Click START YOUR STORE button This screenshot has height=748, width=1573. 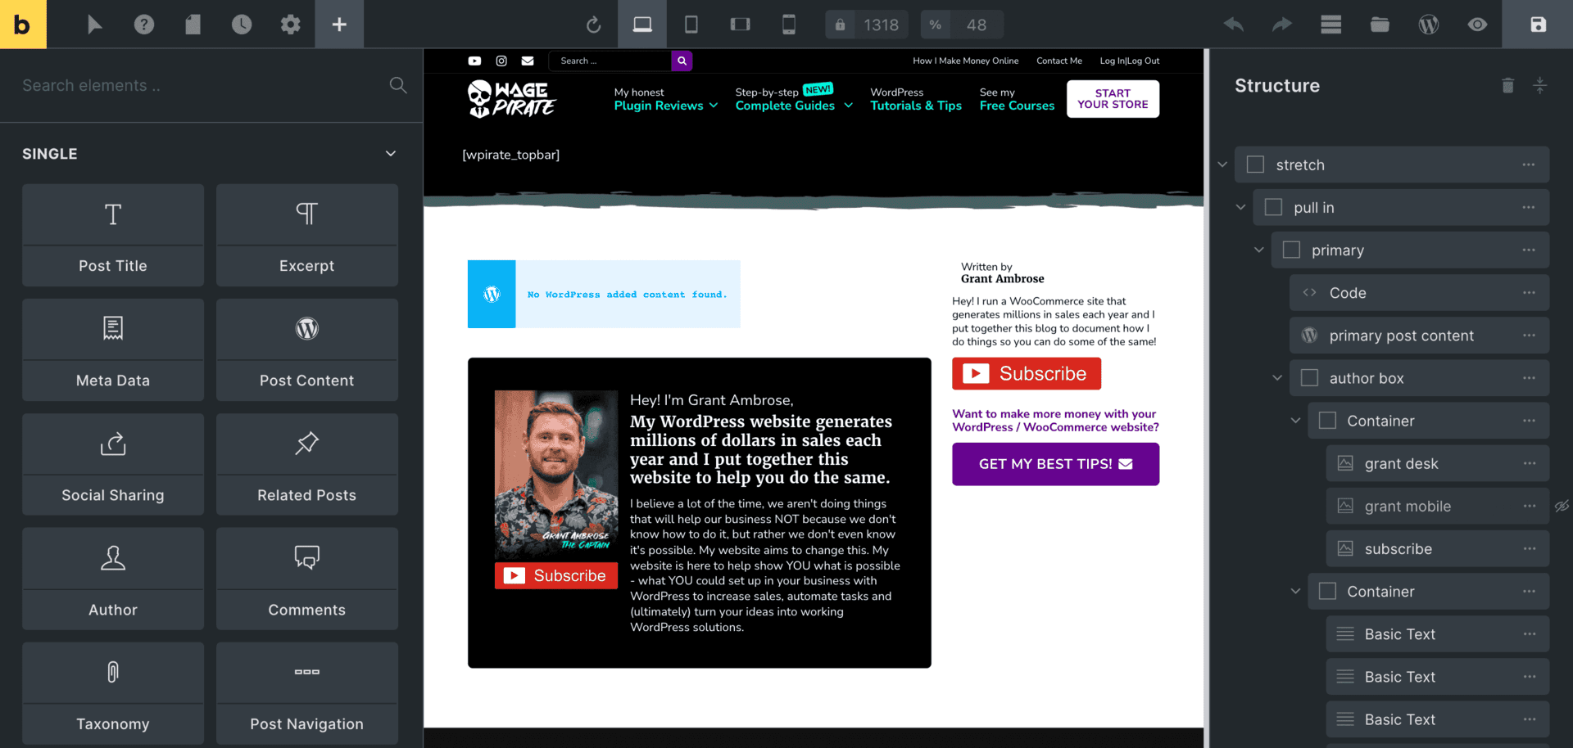coord(1113,99)
